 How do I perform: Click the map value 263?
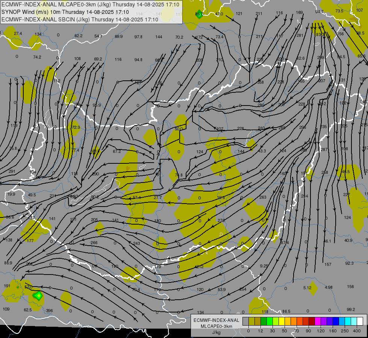(x=263, y=197)
